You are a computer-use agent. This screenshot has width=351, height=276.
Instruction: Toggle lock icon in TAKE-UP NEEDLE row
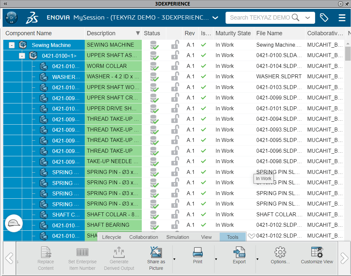[x=175, y=161]
